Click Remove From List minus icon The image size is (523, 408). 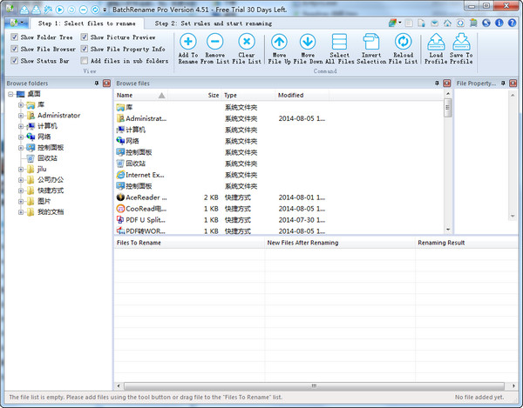click(x=215, y=42)
